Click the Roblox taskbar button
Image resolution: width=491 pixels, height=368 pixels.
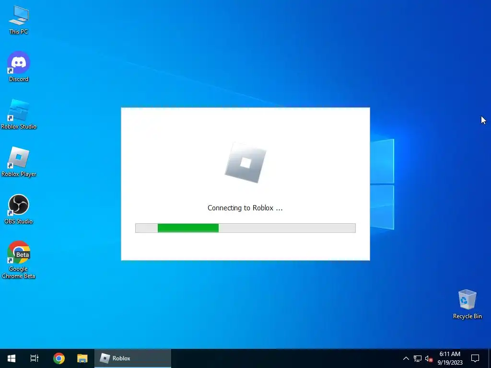tap(133, 358)
